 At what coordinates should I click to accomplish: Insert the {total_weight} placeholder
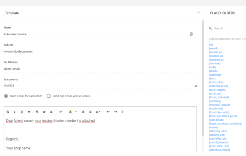coord(217,90)
